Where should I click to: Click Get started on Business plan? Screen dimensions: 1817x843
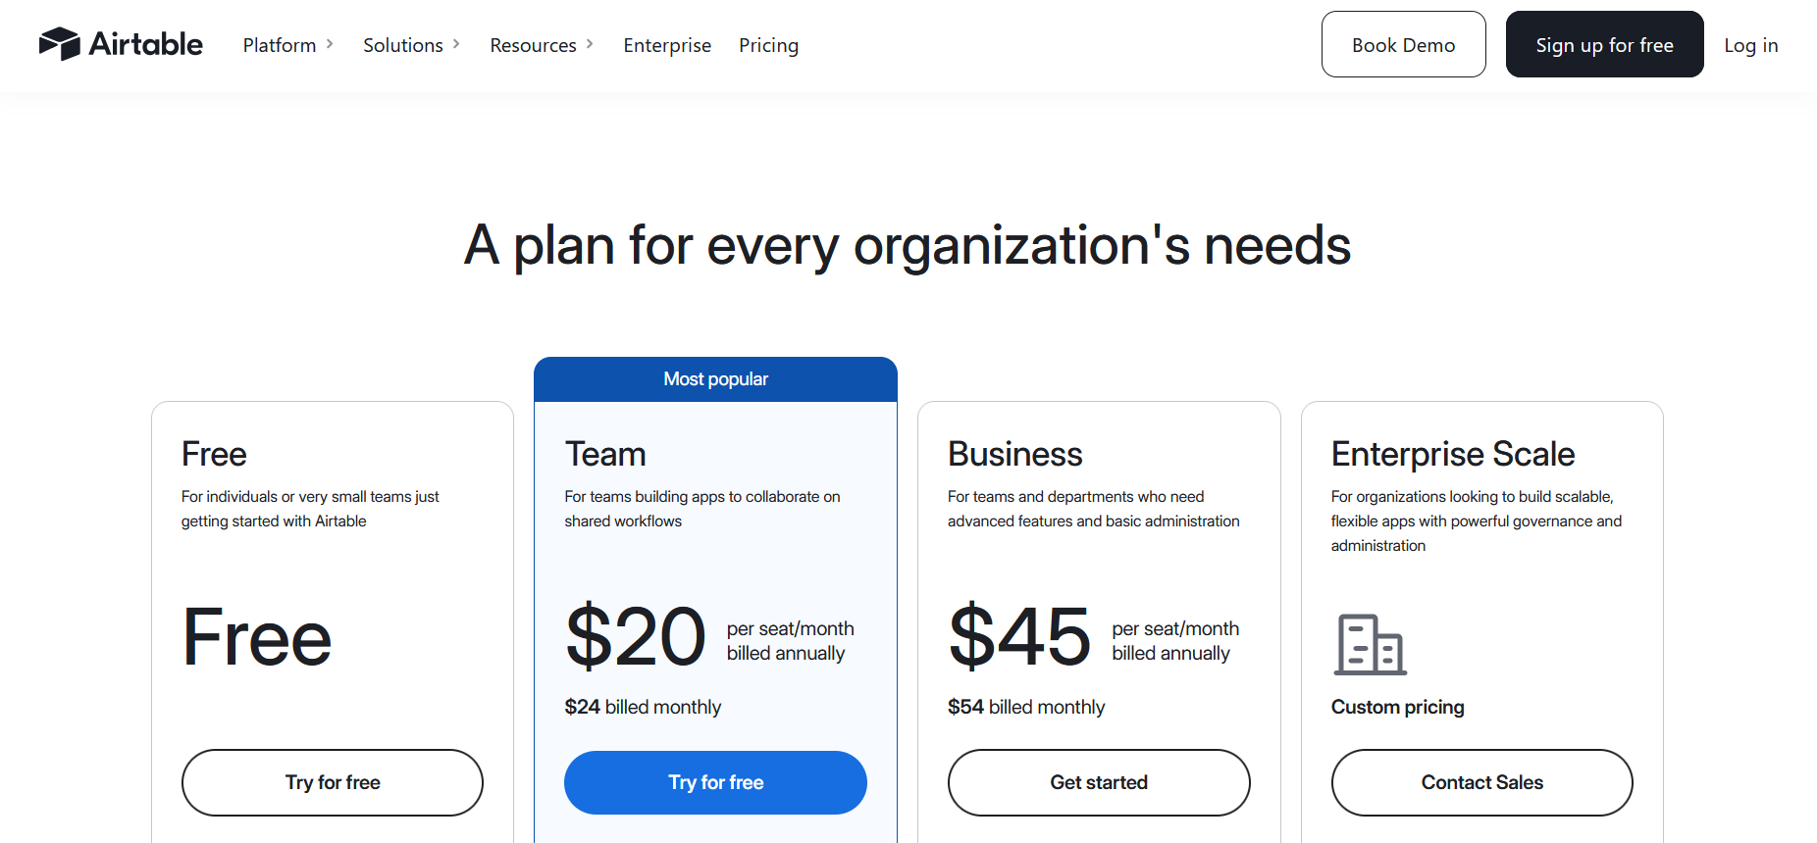[x=1099, y=782]
